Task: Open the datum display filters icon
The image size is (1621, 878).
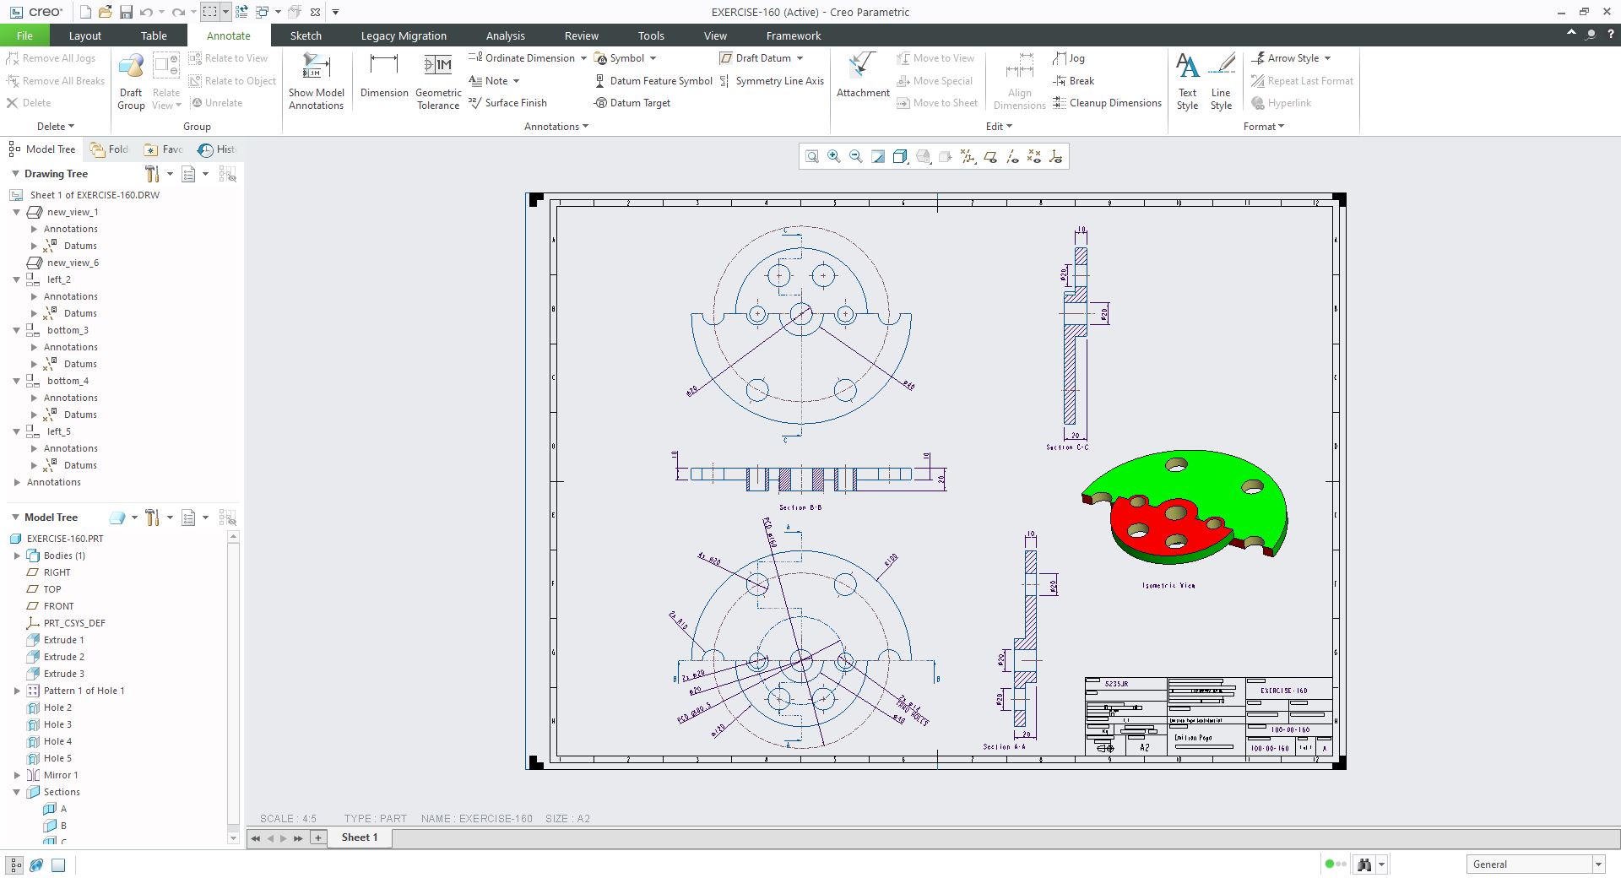Action: [968, 157]
